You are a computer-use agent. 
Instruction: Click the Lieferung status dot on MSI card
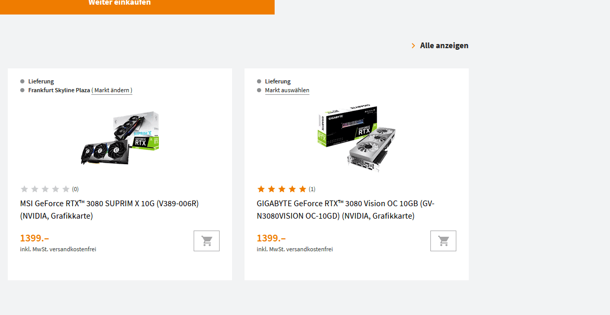pos(22,81)
